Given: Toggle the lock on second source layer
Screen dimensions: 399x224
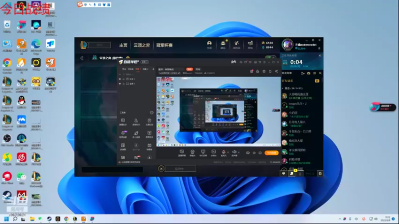Looking at the screenshot, I should coord(124,79).
